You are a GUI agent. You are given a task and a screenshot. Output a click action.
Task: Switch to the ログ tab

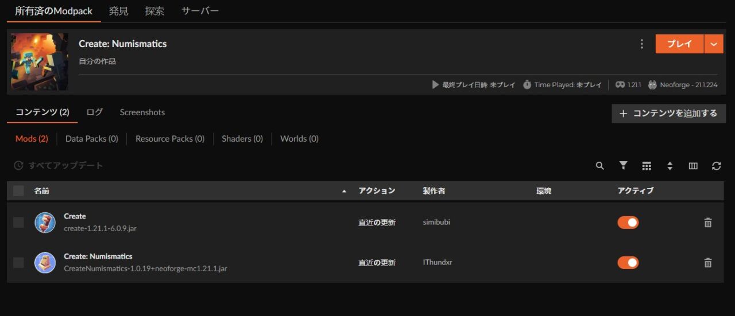(x=95, y=112)
